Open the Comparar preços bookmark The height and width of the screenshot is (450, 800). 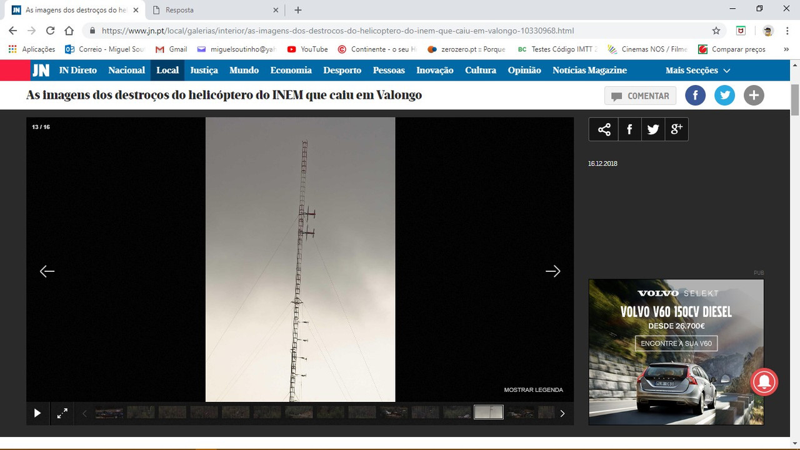(732, 49)
